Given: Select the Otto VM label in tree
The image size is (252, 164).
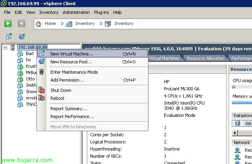Looking at the screenshot, I should tap(30, 79).
